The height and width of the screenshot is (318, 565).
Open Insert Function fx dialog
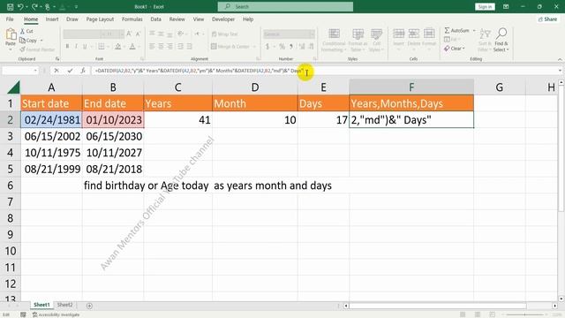(83, 71)
